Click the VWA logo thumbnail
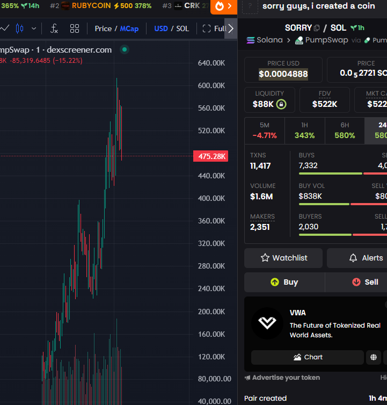The height and width of the screenshot is (405, 387). [x=267, y=323]
